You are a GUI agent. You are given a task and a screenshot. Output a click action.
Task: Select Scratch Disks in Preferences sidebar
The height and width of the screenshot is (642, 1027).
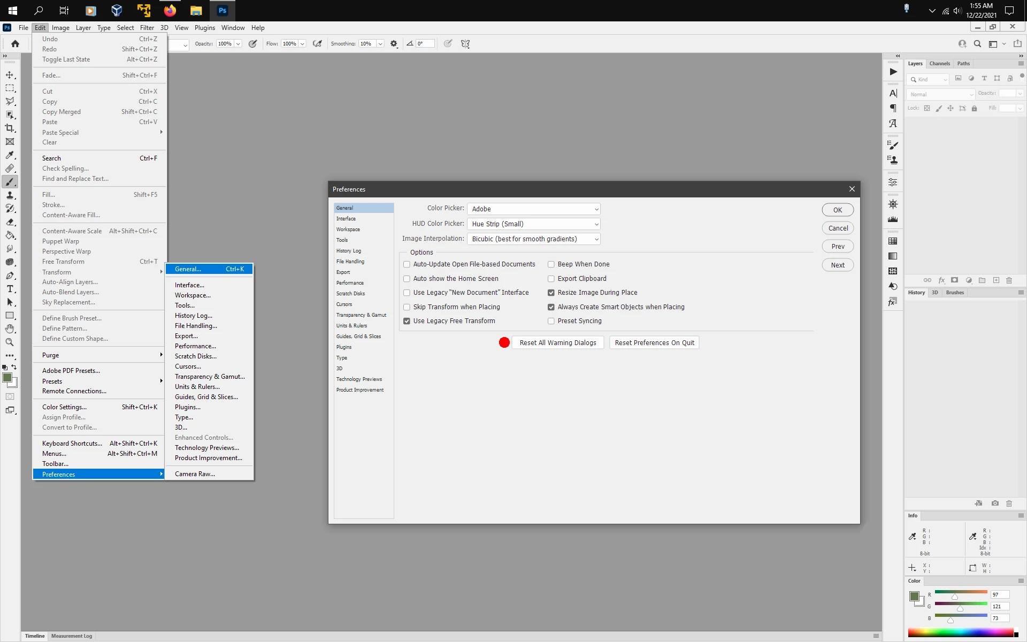350,294
